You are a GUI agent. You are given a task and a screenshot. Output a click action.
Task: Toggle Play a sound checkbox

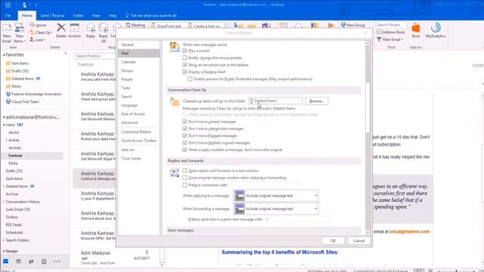coord(185,51)
